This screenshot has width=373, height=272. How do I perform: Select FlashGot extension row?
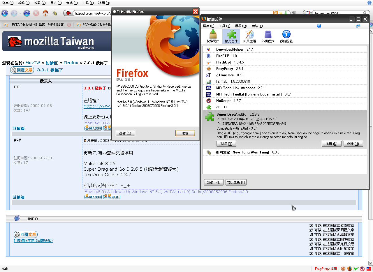[285, 62]
